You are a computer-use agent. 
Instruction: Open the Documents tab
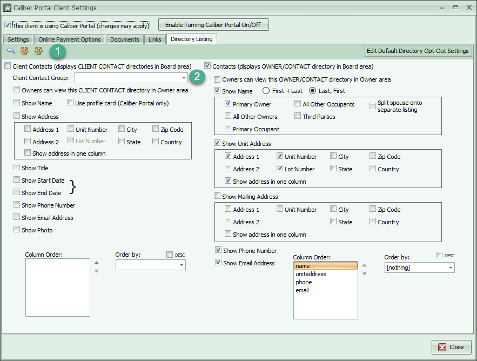coord(125,39)
